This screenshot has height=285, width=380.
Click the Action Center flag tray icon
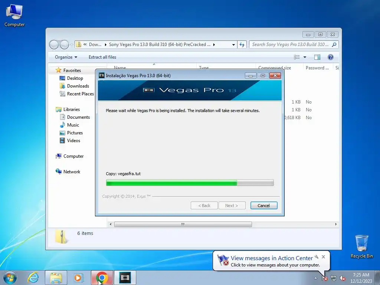pyautogui.click(x=325, y=278)
